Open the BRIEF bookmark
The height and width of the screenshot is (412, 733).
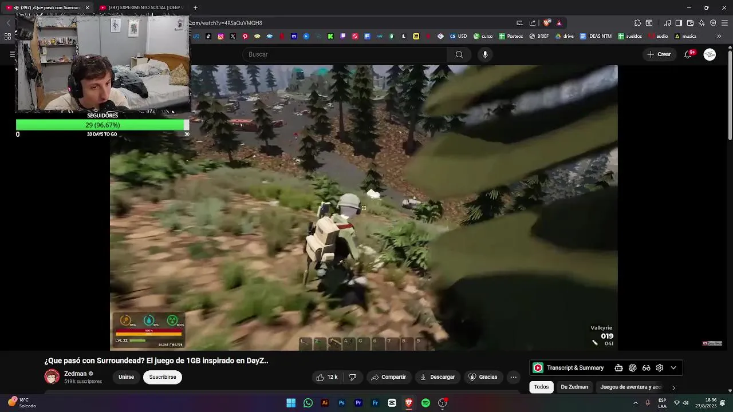538,36
